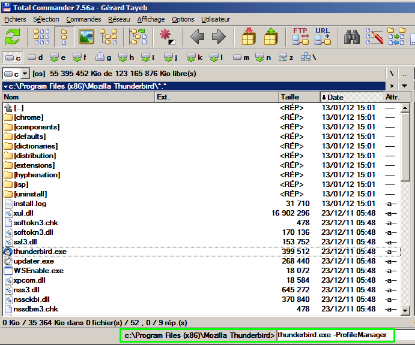Sort by the Taille column header
The width and height of the screenshot is (415, 345).
tap(299, 97)
